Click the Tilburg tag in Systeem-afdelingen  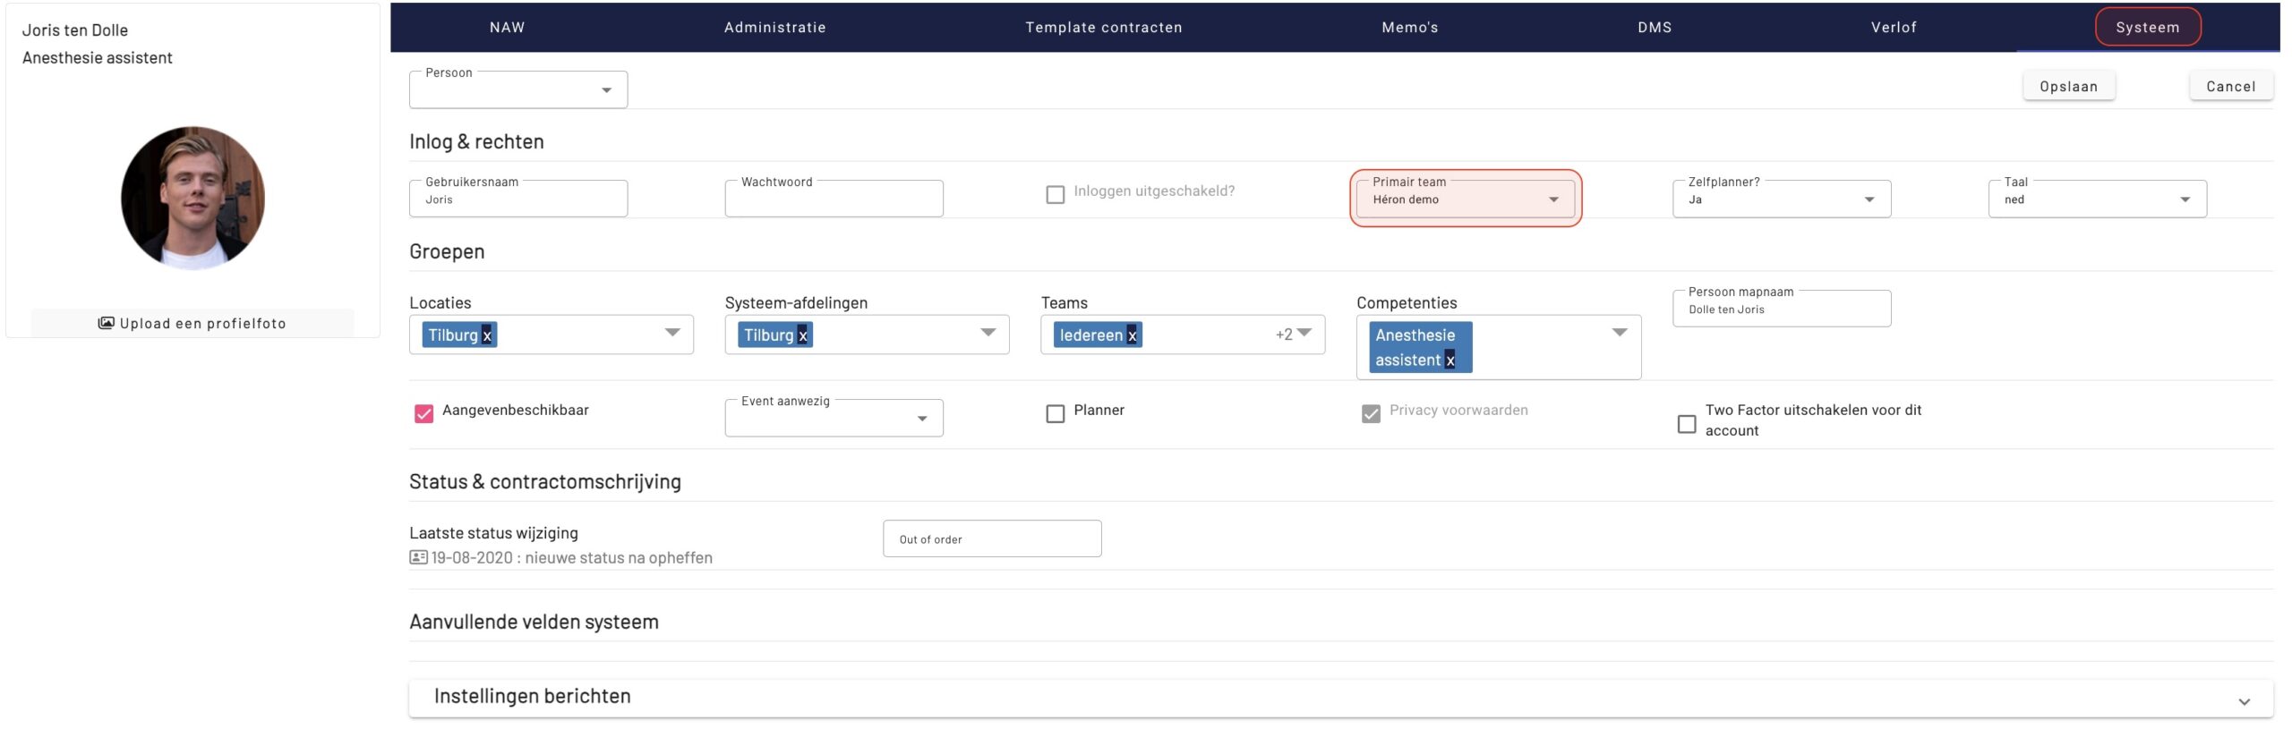pos(774,335)
